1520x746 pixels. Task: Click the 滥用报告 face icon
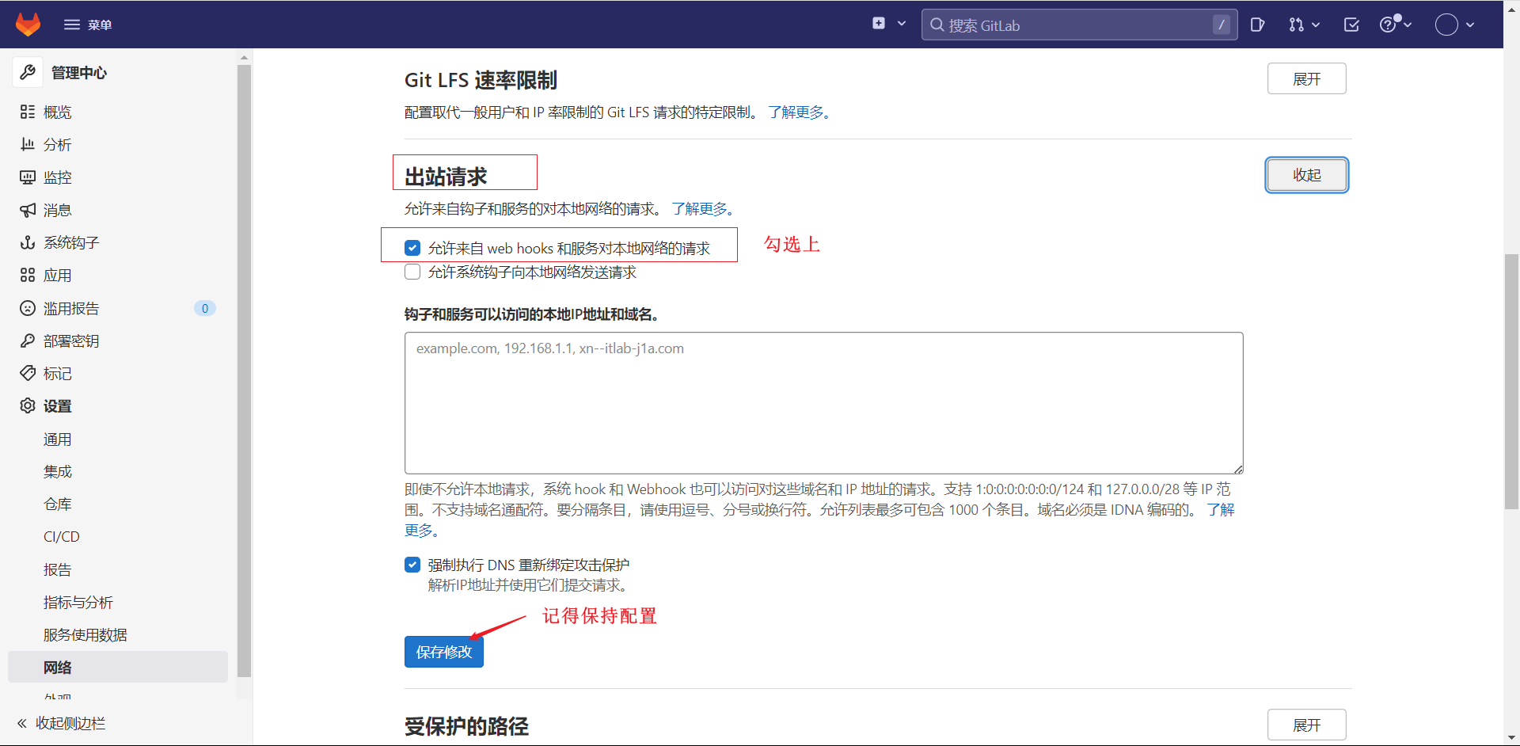28,308
